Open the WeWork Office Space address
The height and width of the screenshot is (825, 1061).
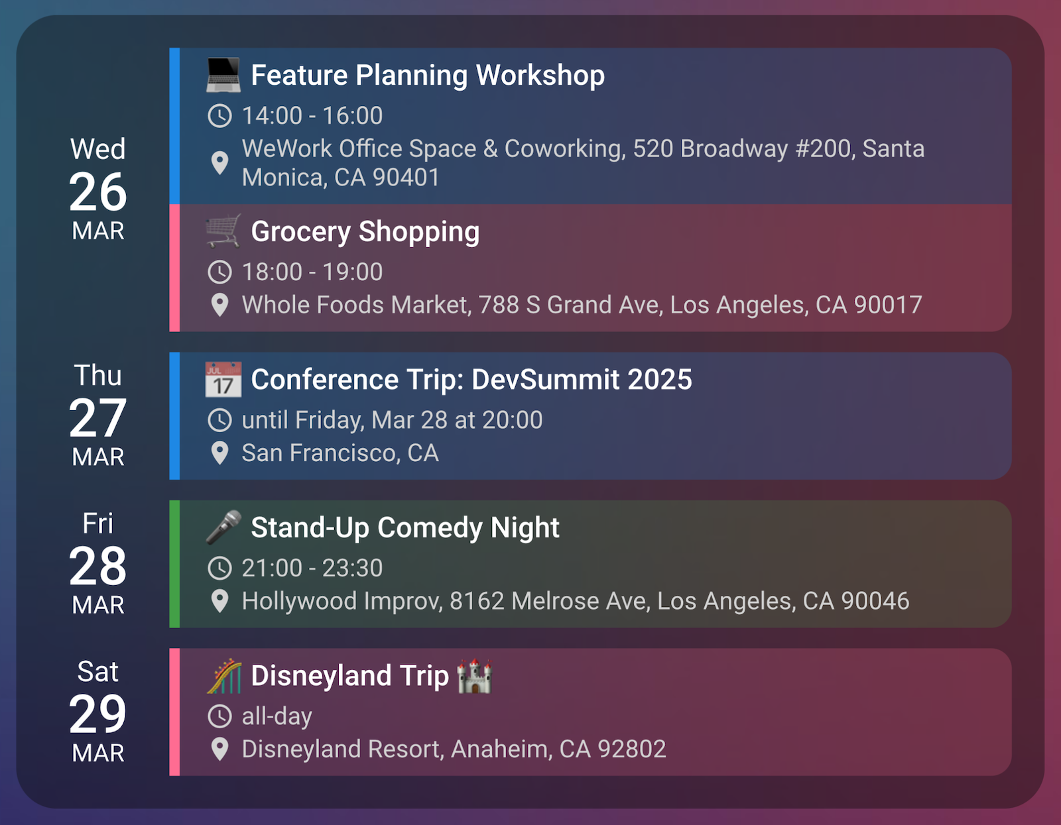coord(582,163)
